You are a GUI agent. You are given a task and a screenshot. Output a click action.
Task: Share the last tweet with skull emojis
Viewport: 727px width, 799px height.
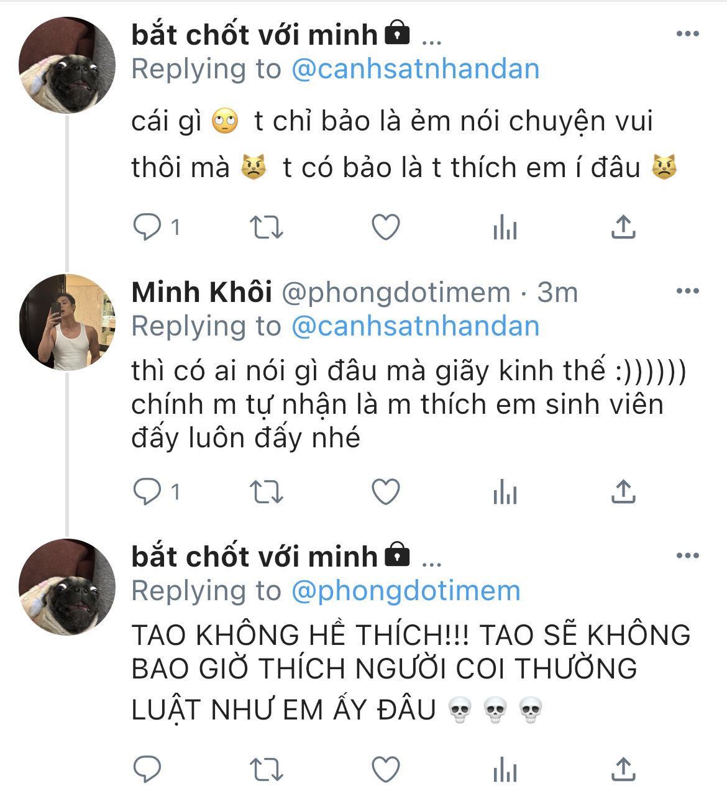point(623,770)
